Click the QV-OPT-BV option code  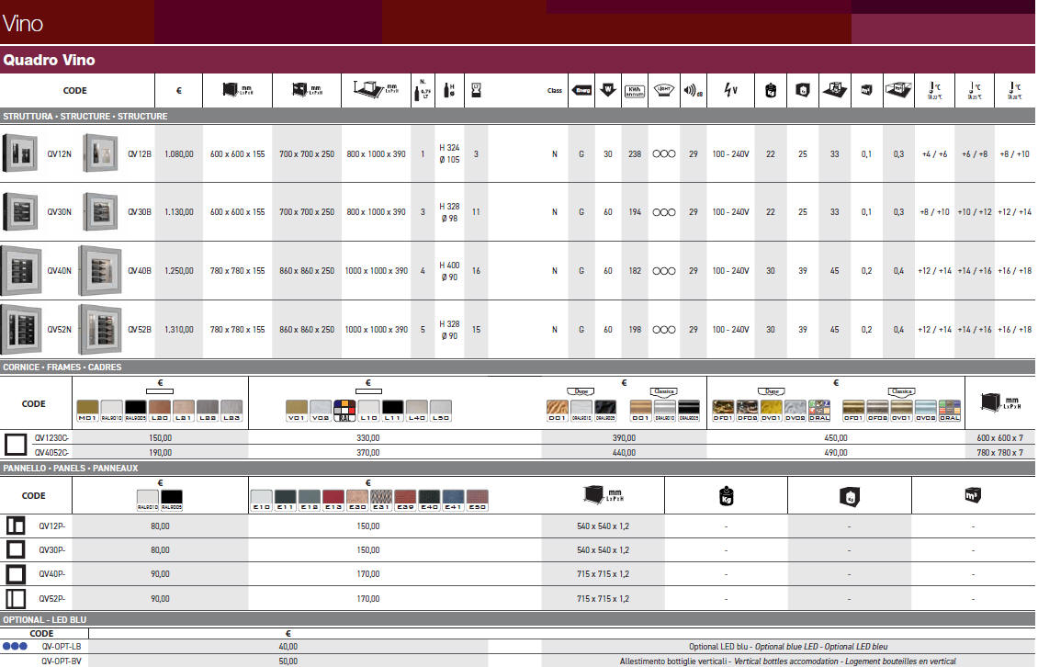(61, 661)
